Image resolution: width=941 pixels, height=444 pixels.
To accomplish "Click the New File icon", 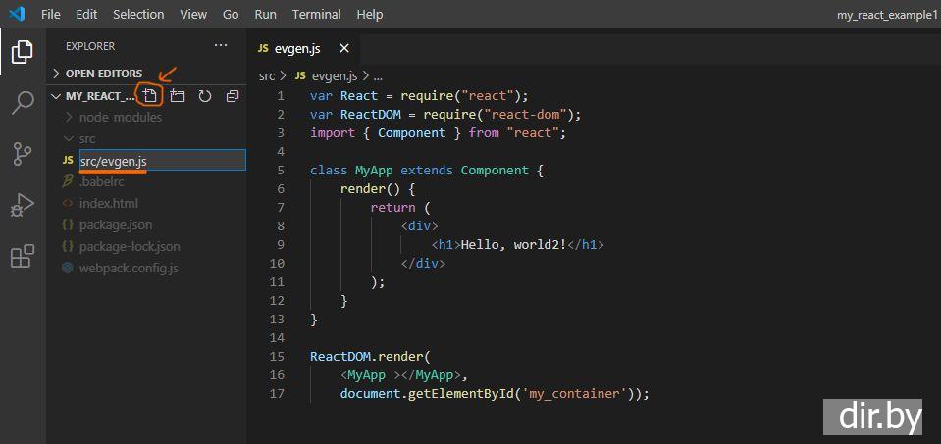I will [x=149, y=96].
